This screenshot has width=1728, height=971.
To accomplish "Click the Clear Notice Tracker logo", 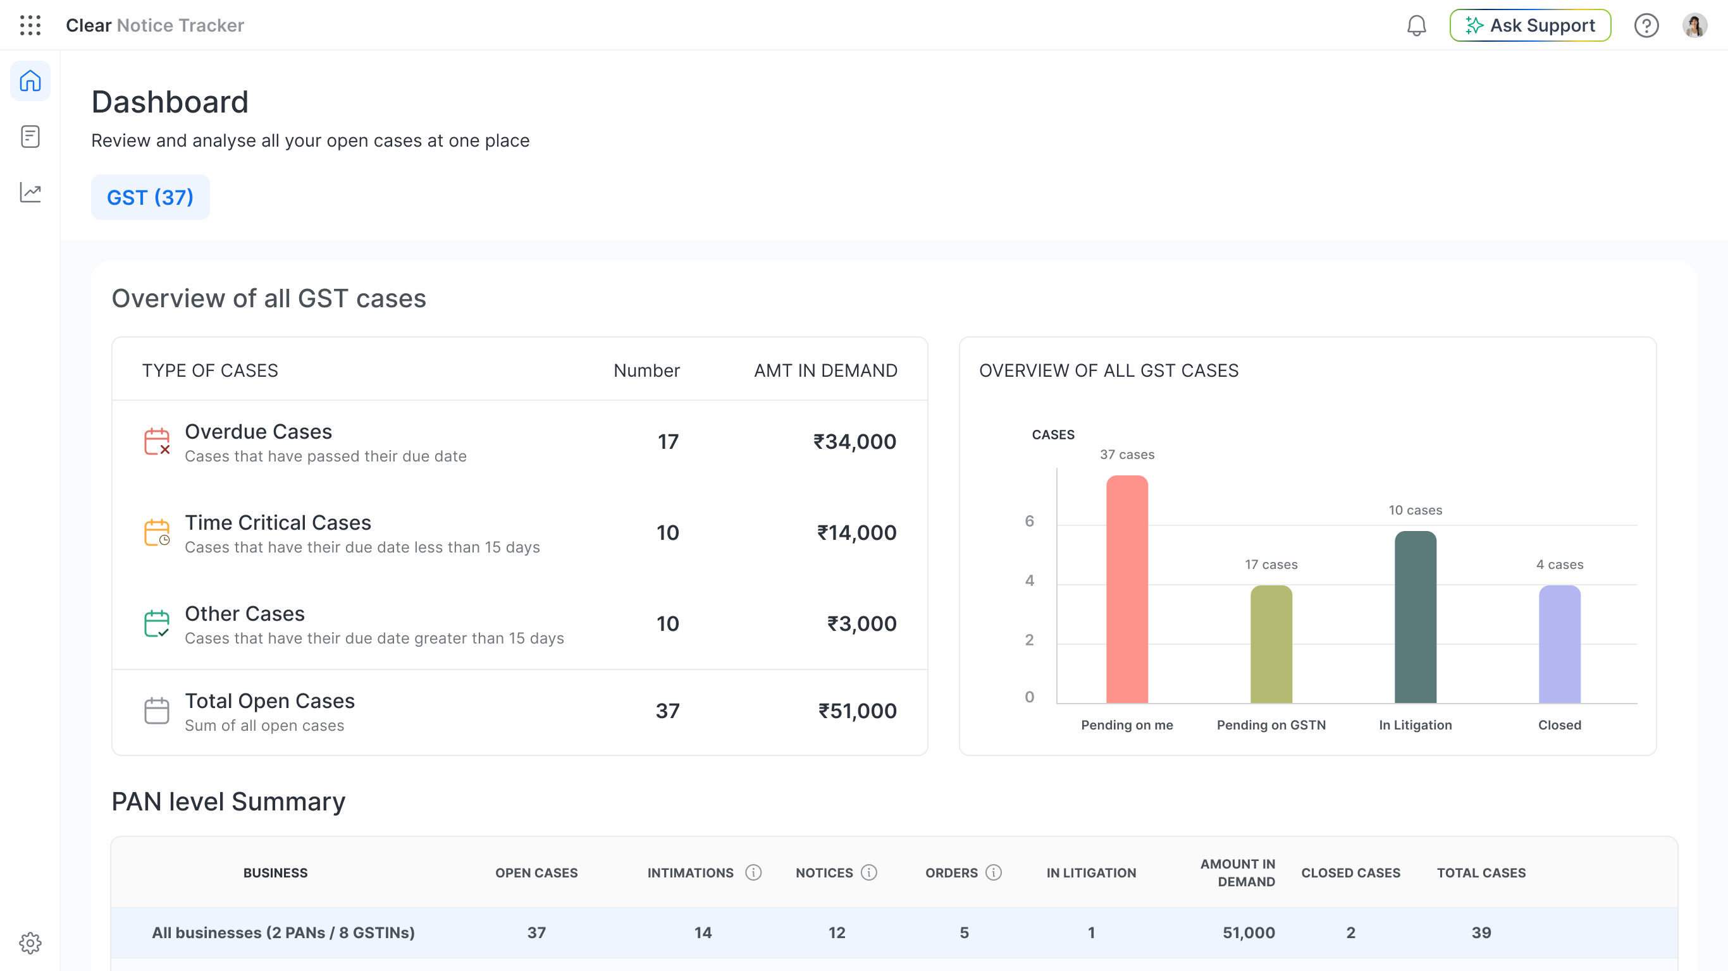I will (x=155, y=25).
